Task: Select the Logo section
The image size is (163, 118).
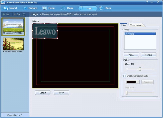Action: (x=87, y=8)
